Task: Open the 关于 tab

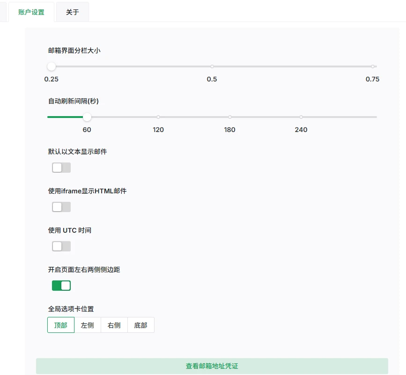Action: (72, 12)
